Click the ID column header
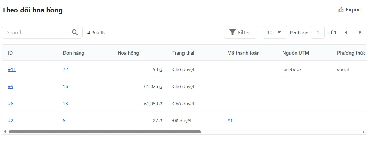 (x=10, y=53)
